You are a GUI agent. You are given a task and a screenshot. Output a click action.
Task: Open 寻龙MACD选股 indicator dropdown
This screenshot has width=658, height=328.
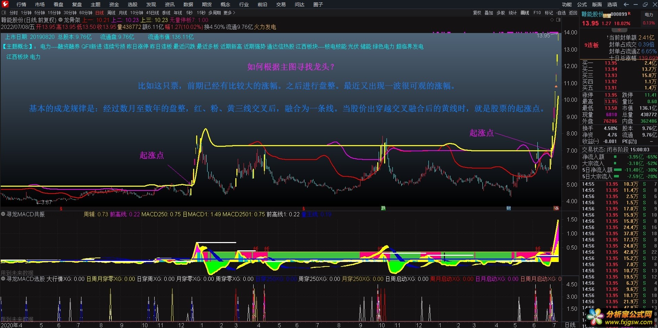point(3,279)
